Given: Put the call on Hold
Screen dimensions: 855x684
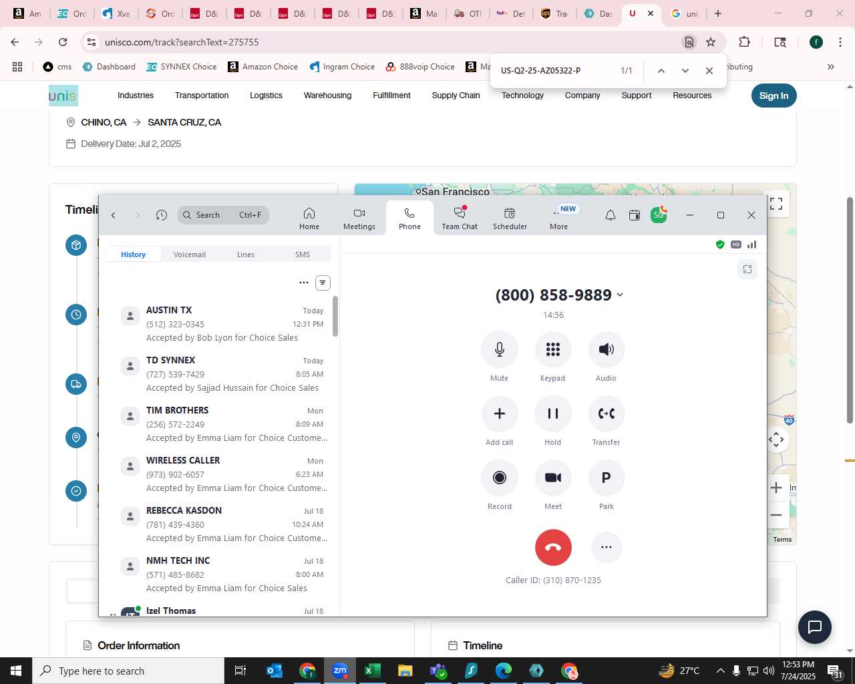Looking at the screenshot, I should pyautogui.click(x=552, y=413).
